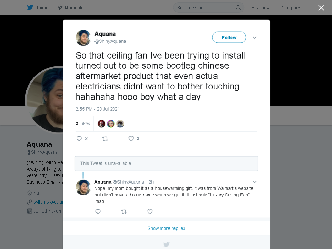
Task: Follow the Aquana account
Action: click(x=229, y=38)
